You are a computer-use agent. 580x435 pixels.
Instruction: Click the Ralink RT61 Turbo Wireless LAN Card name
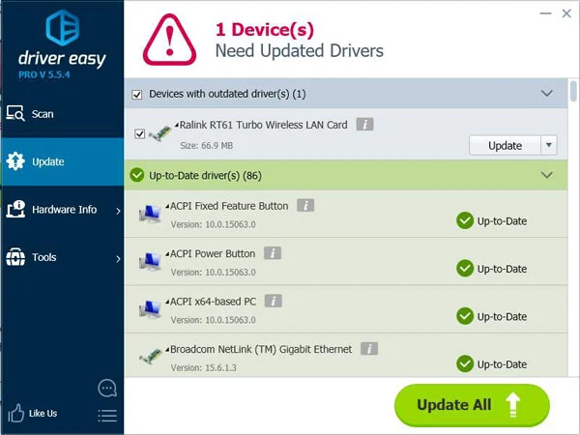(x=263, y=125)
